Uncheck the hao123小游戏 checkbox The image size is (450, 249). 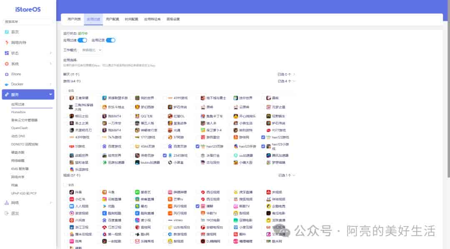(263, 146)
